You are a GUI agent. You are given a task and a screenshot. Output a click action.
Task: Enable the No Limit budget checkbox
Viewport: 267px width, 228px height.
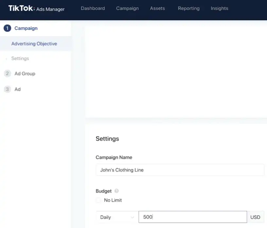point(98,200)
